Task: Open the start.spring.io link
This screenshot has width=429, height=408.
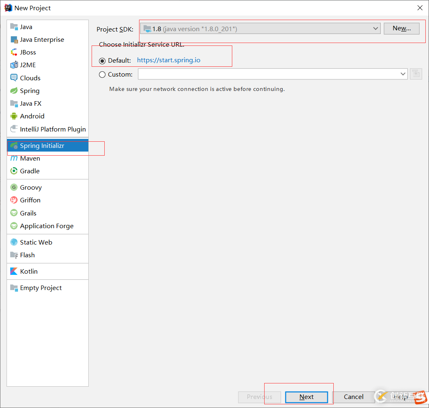Action: click(x=168, y=60)
